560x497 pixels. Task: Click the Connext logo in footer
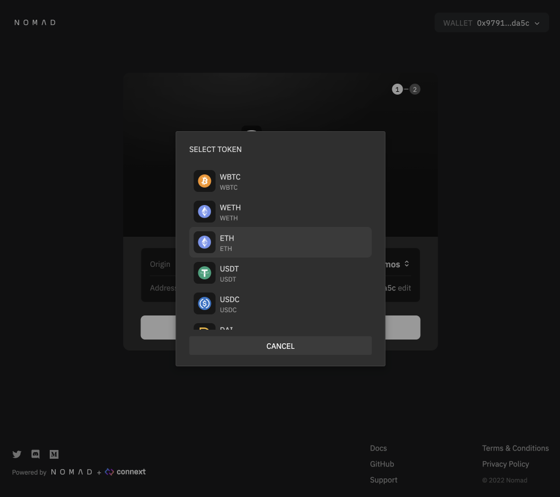point(125,472)
